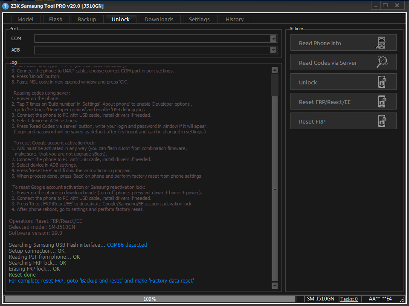Image resolution: width=409 pixels, height=306 pixels.
Task: Click the phone lock icon on Reset FRP/React/EE
Action: (381, 102)
